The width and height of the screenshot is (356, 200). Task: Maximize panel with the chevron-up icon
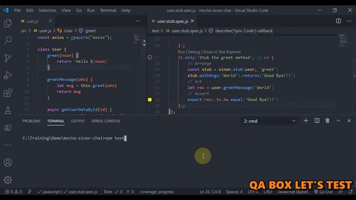pyautogui.click(x=338, y=121)
